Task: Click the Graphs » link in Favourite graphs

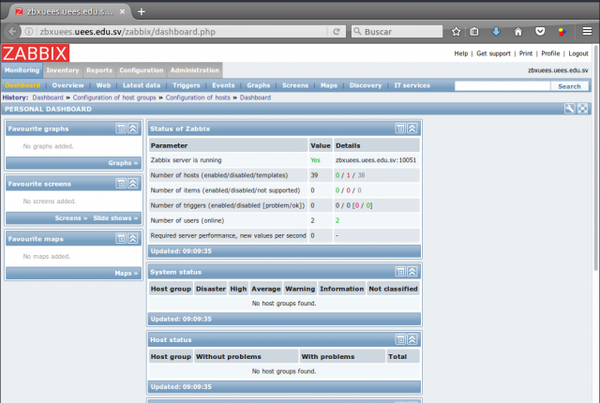Action: 123,163
